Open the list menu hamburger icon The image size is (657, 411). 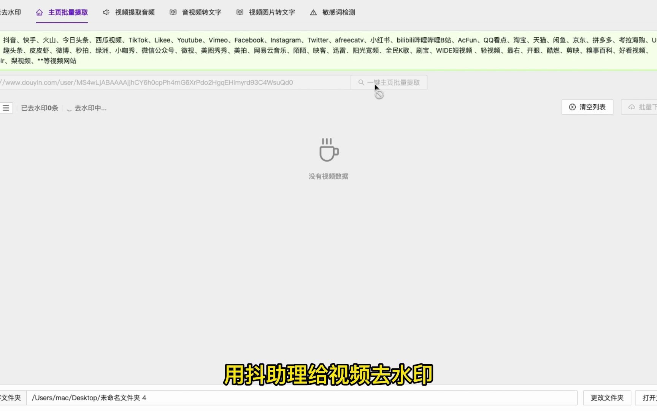(6, 108)
